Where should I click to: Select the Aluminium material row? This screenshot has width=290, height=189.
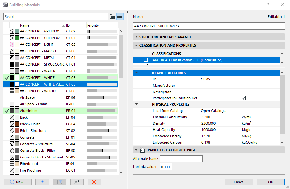point(61,111)
